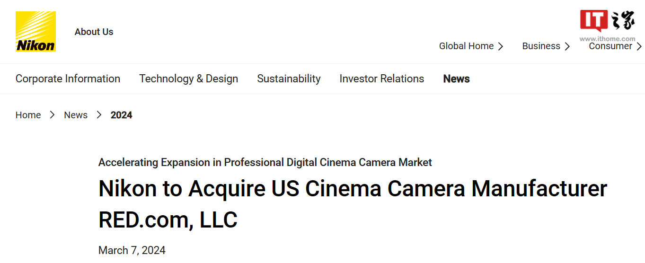Viewport: 645px width, 263px height.
Task: Open the Consumer text link
Action: click(610, 46)
